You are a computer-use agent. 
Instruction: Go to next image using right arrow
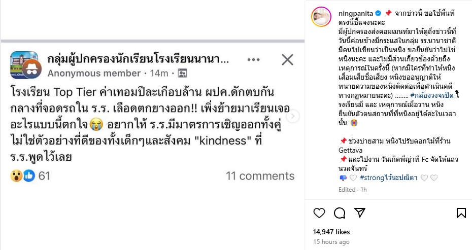(293, 116)
